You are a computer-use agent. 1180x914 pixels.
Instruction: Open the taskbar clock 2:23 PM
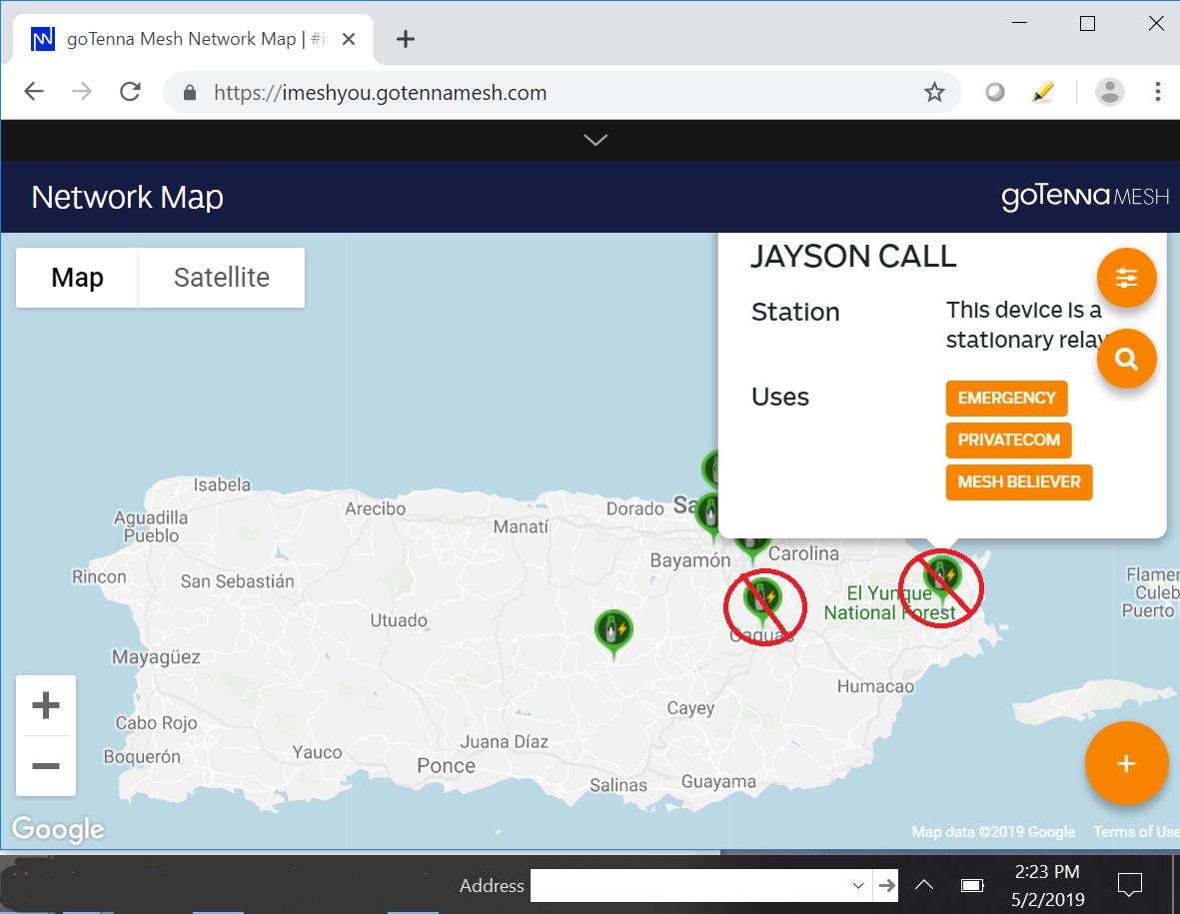pyautogui.click(x=1047, y=885)
